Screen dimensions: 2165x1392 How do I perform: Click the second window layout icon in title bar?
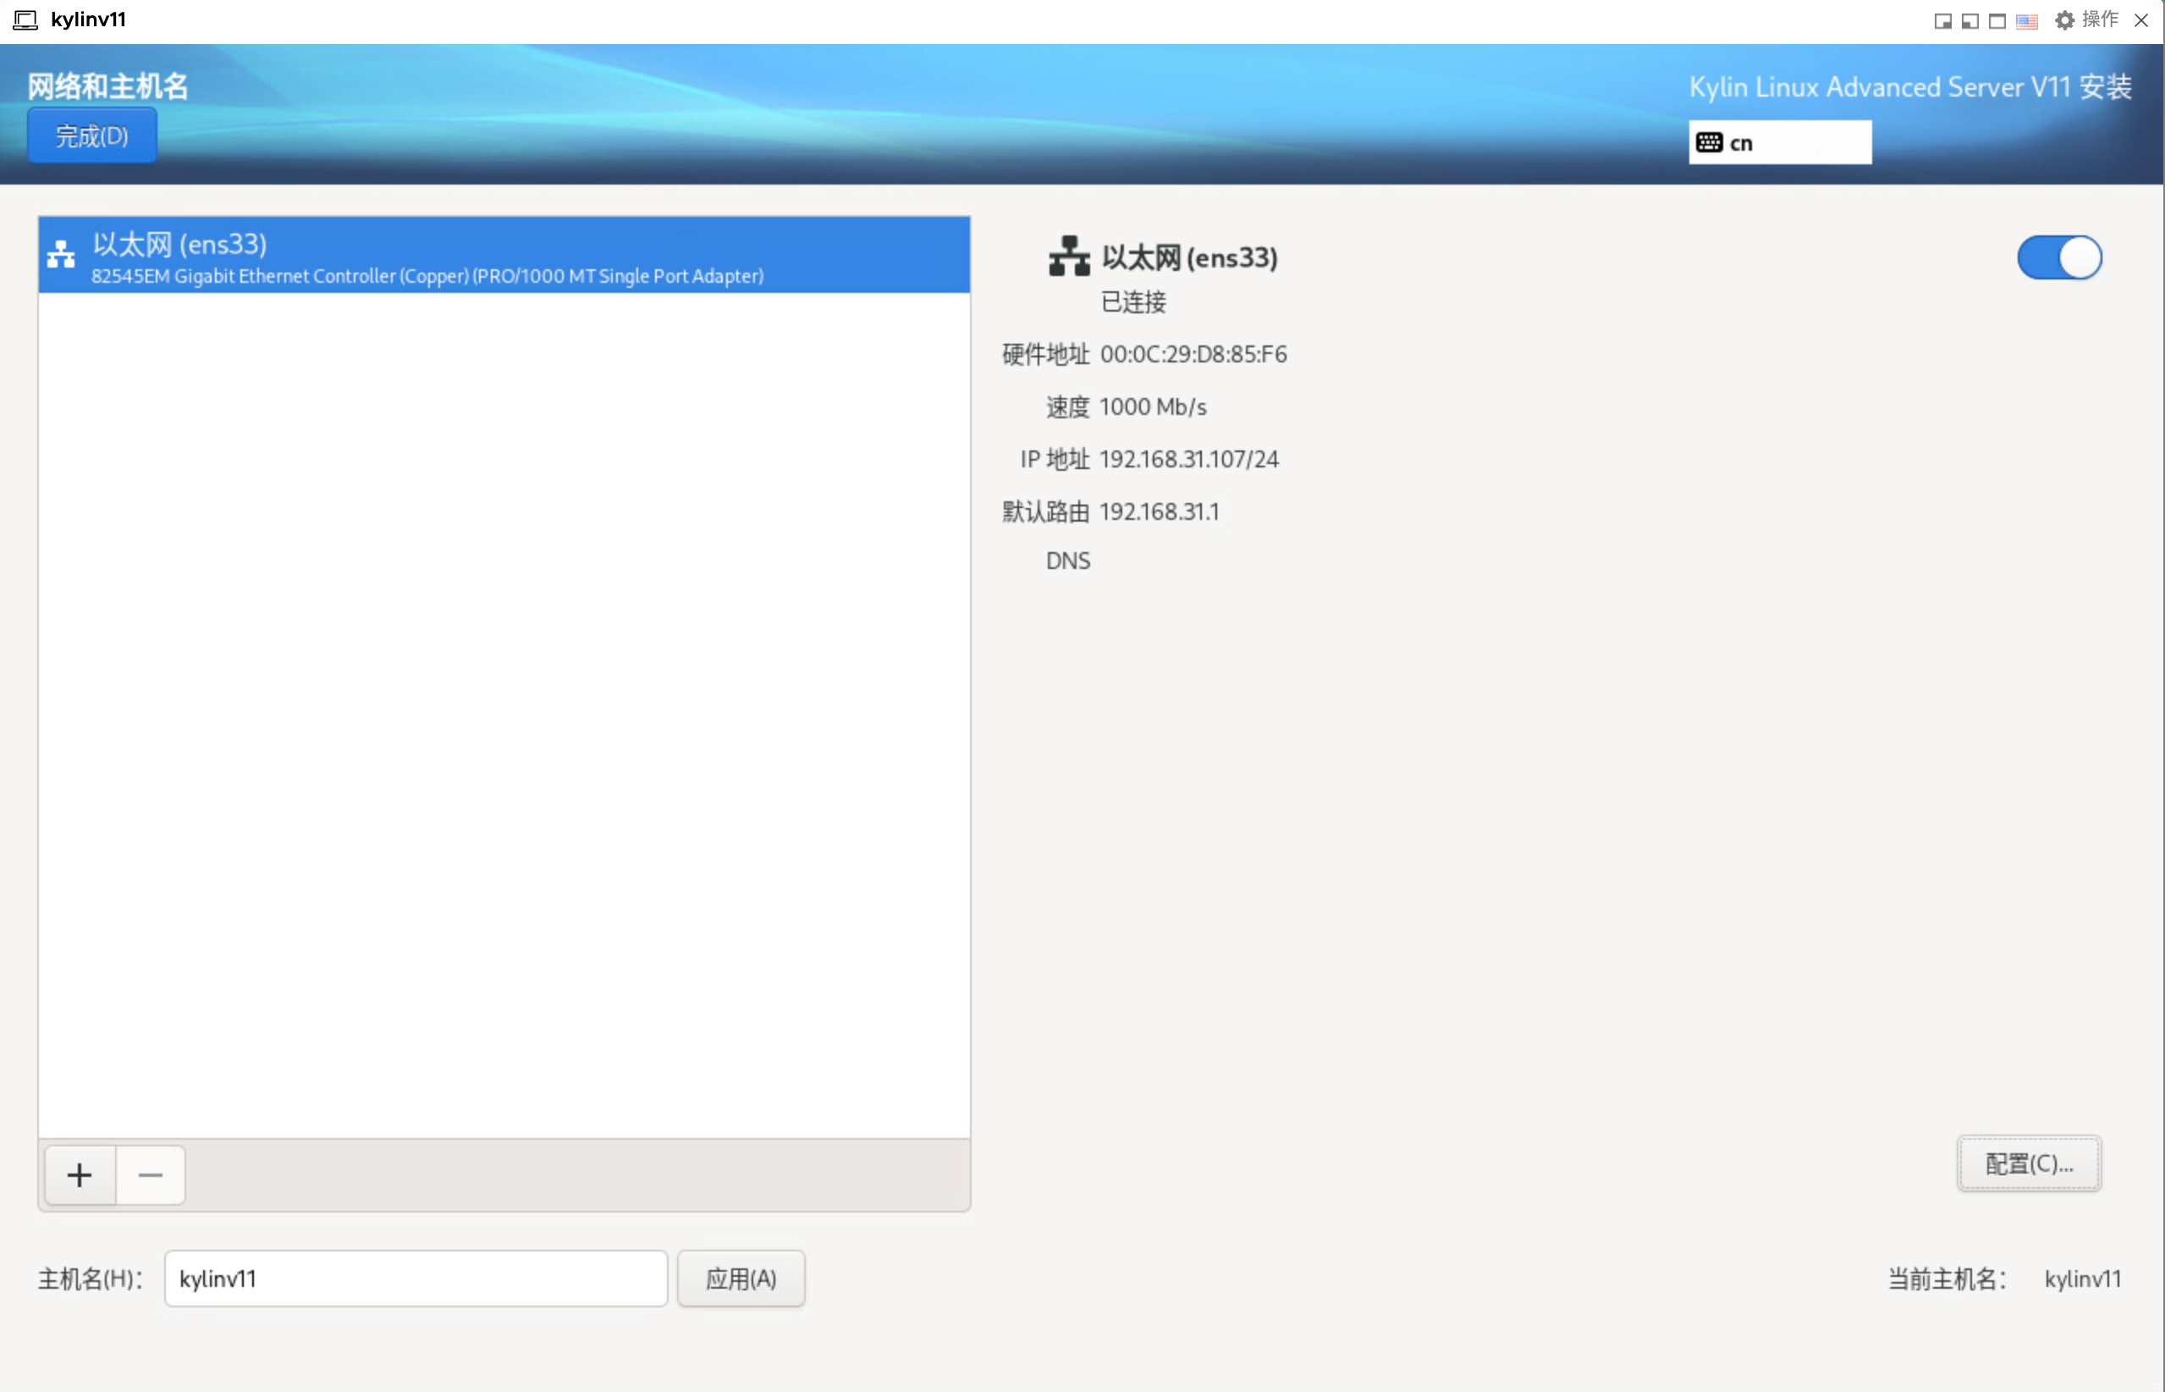pyautogui.click(x=1969, y=21)
